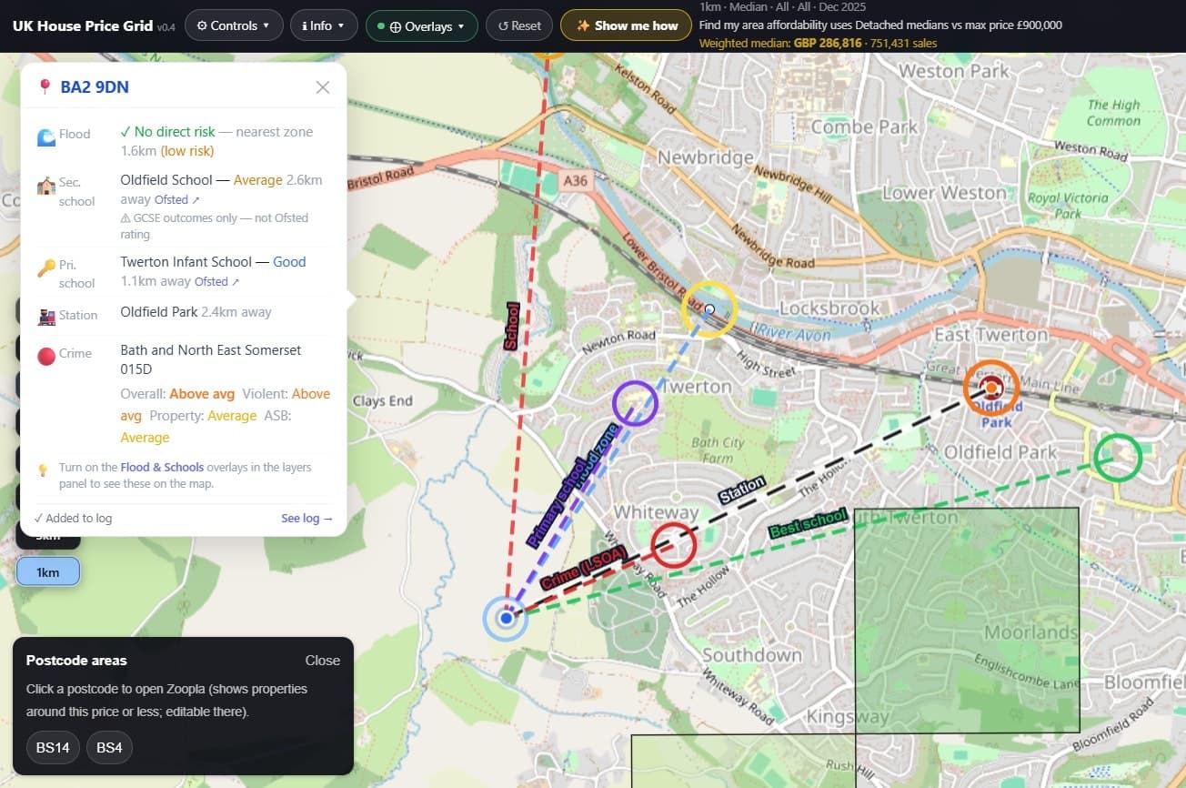Click the orange Oldfield Park station marker
This screenshot has width=1186, height=788.
click(990, 389)
